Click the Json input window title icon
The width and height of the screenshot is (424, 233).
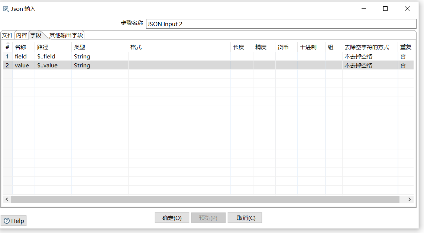pyautogui.click(x=6, y=9)
